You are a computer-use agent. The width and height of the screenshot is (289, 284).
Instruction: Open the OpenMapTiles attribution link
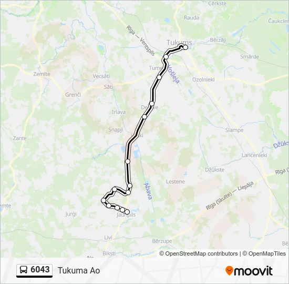click(x=264, y=253)
